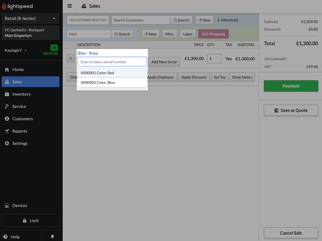Click the Item search field
The image size is (322, 241).
(89, 34)
